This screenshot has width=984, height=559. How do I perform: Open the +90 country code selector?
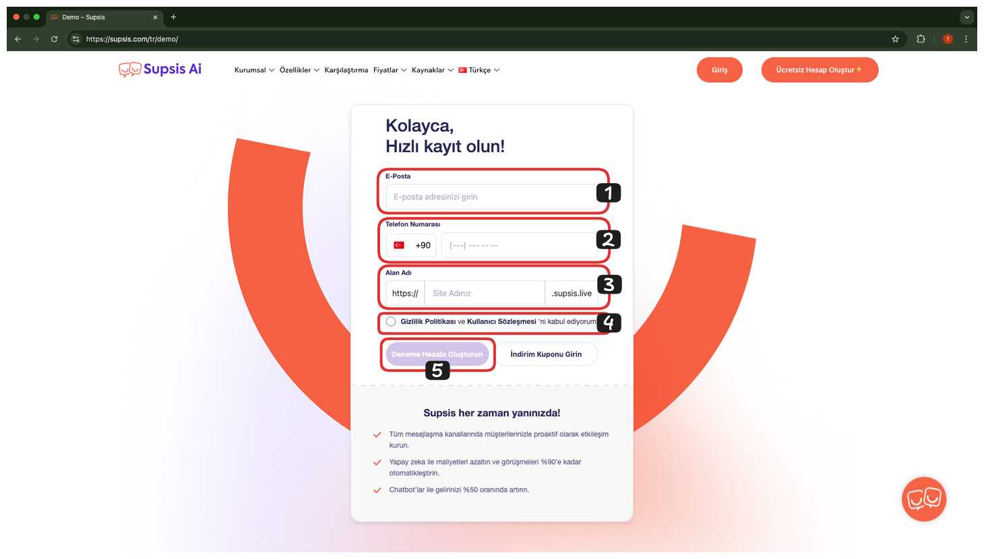pos(411,245)
